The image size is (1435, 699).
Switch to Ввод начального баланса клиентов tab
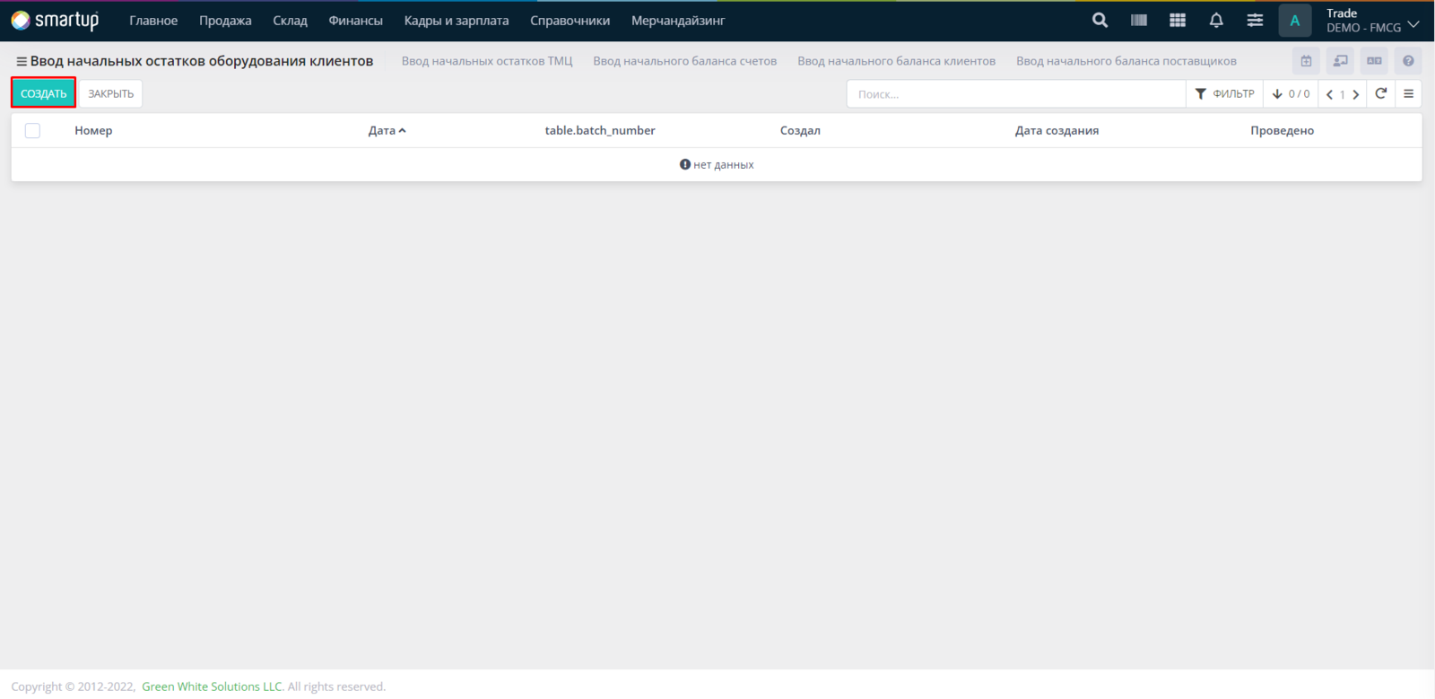(897, 61)
